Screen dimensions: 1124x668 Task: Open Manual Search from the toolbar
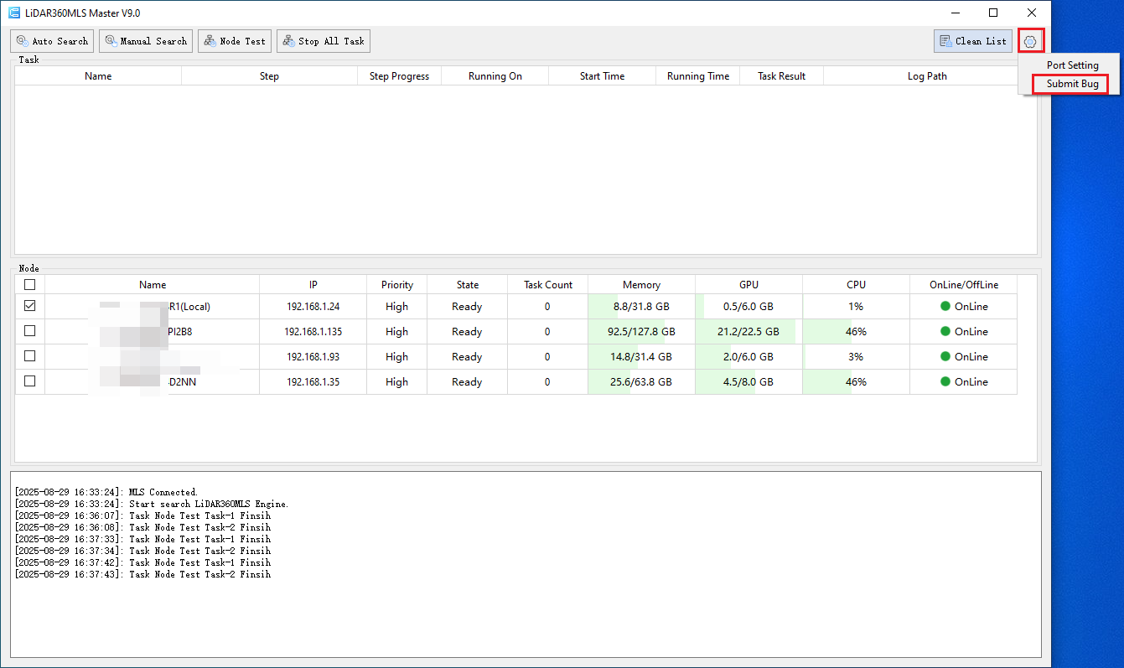coord(146,41)
